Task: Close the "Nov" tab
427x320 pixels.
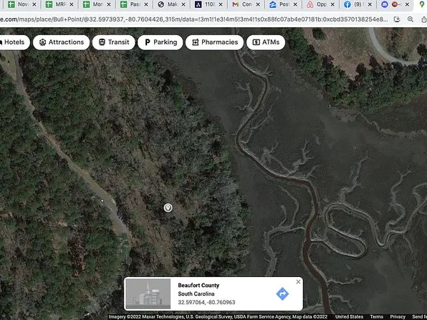Action: click(34, 4)
